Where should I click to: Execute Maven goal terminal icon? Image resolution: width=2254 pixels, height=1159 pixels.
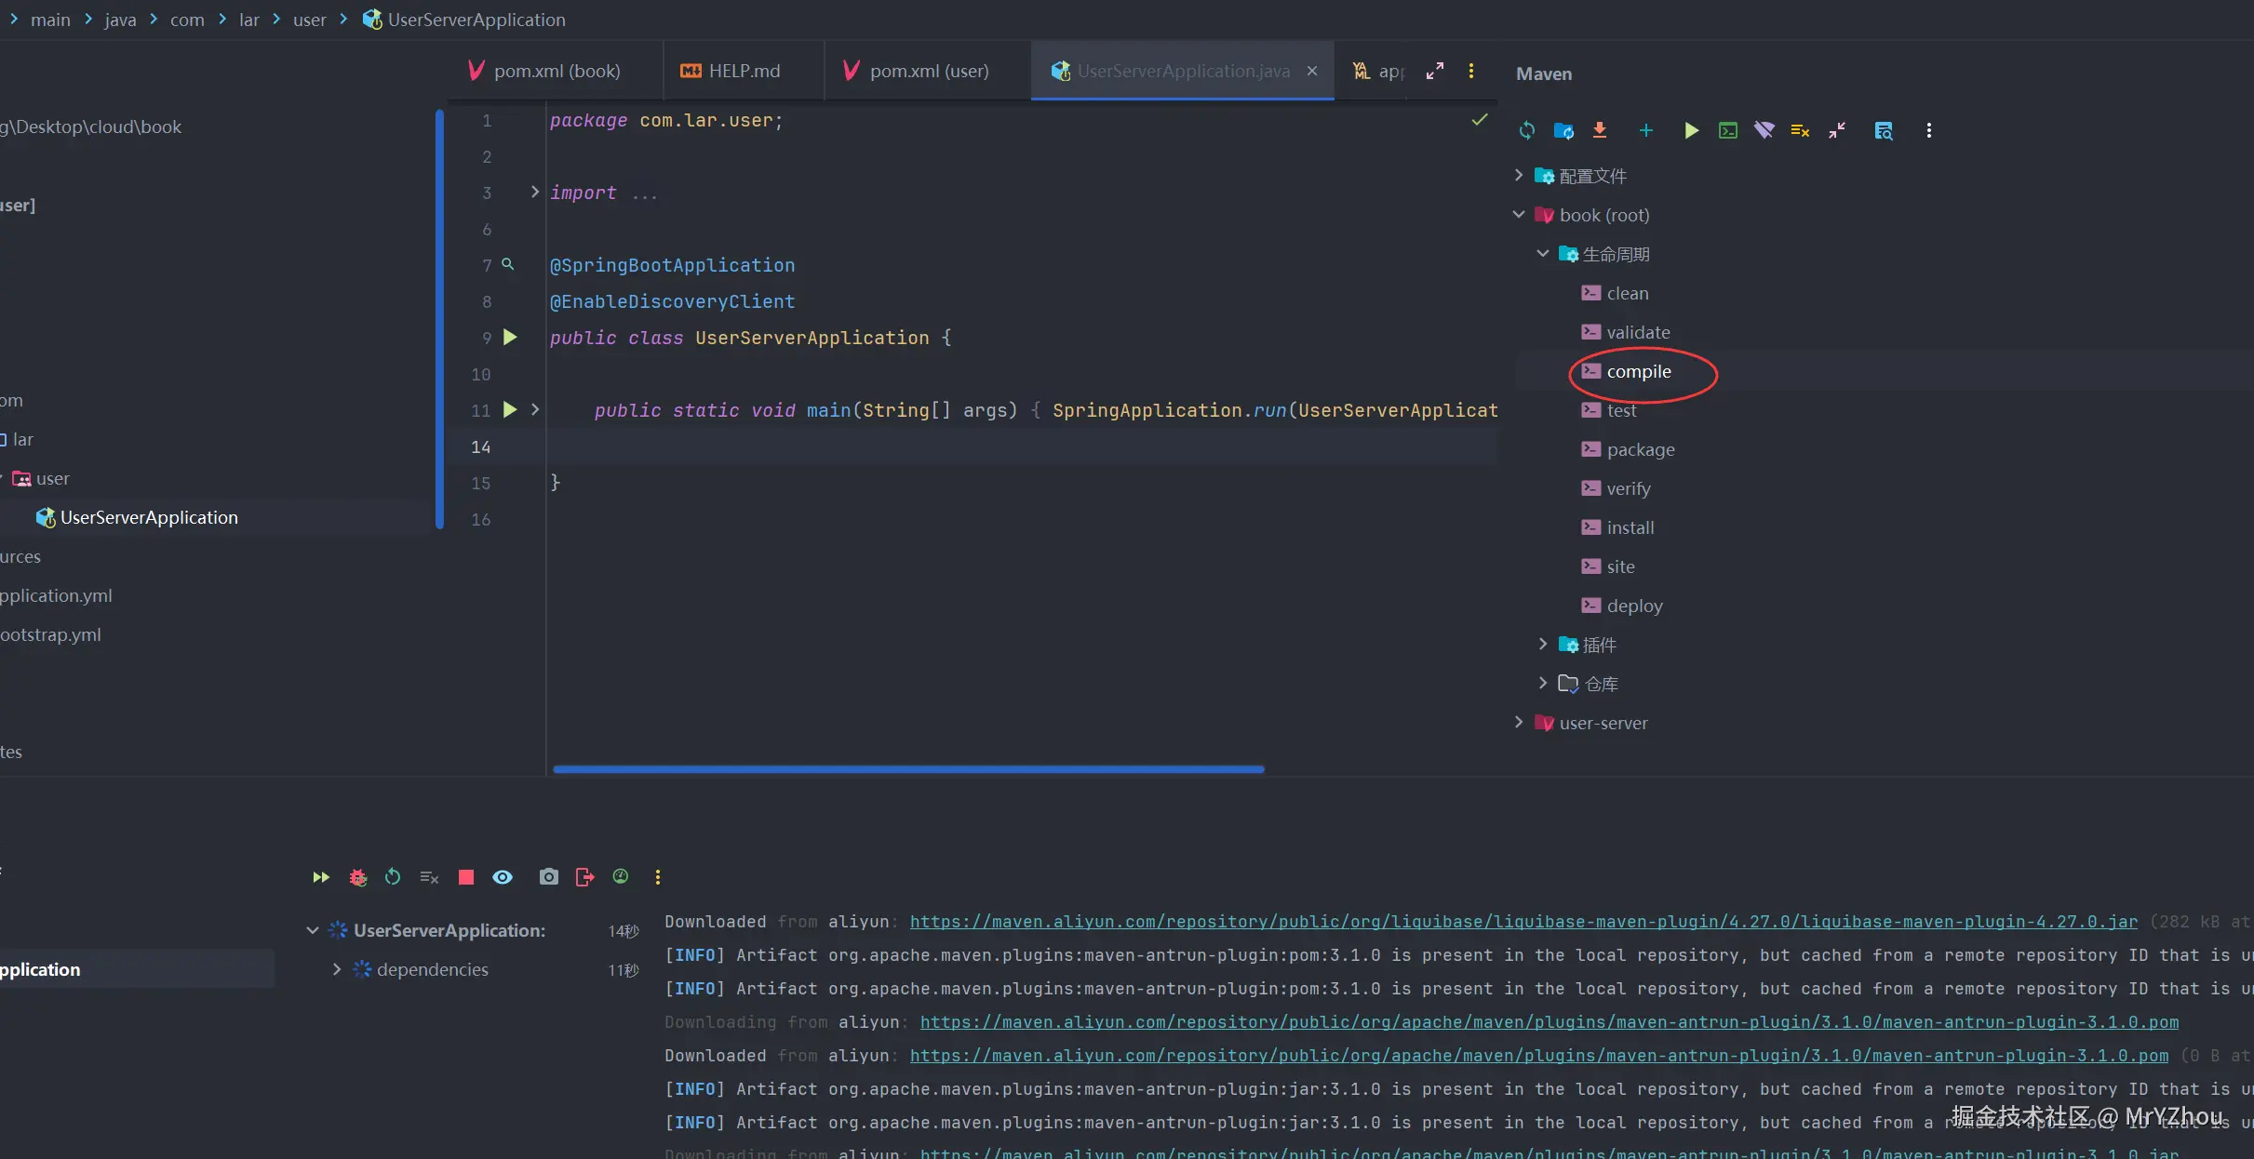pyautogui.click(x=1727, y=130)
